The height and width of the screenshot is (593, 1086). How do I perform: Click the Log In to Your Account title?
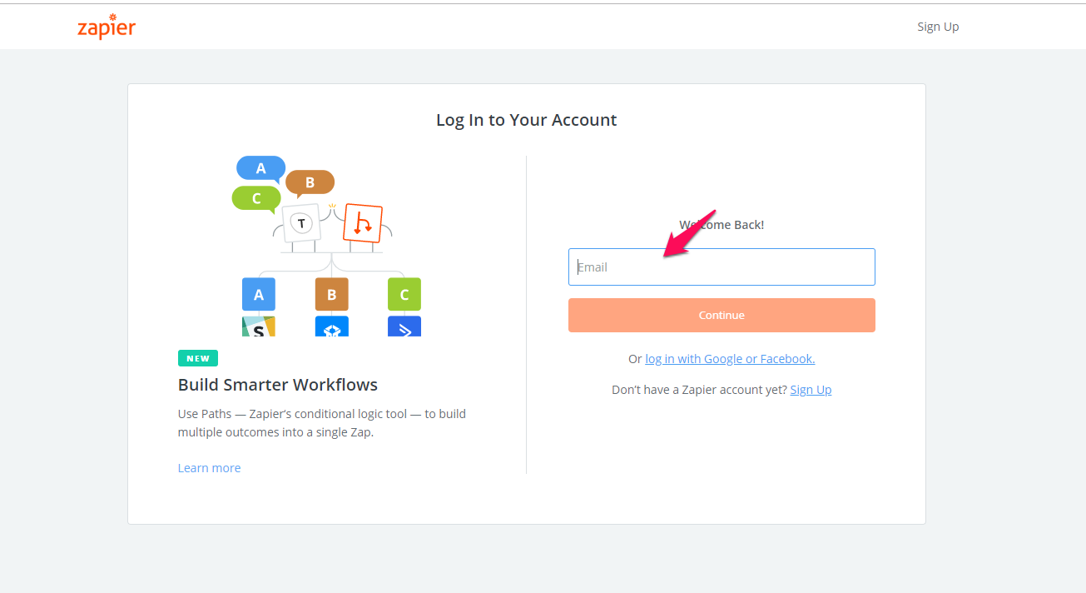pyautogui.click(x=527, y=120)
